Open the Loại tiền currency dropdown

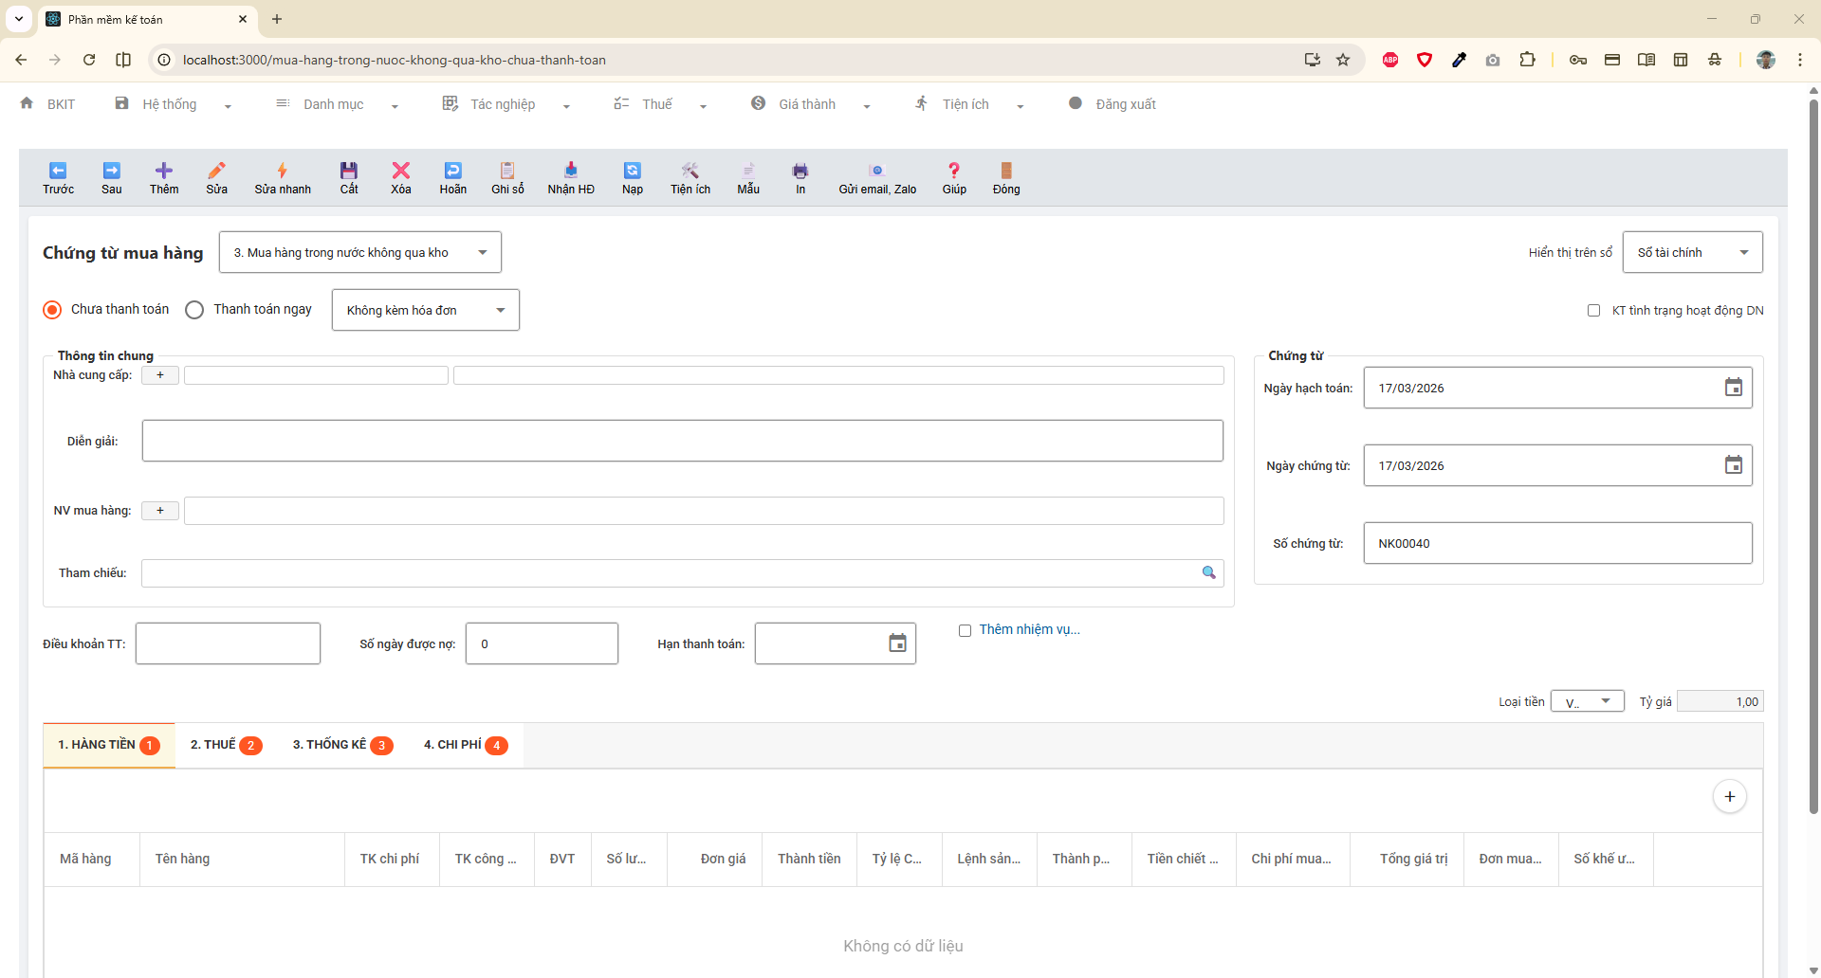pyautogui.click(x=1587, y=702)
